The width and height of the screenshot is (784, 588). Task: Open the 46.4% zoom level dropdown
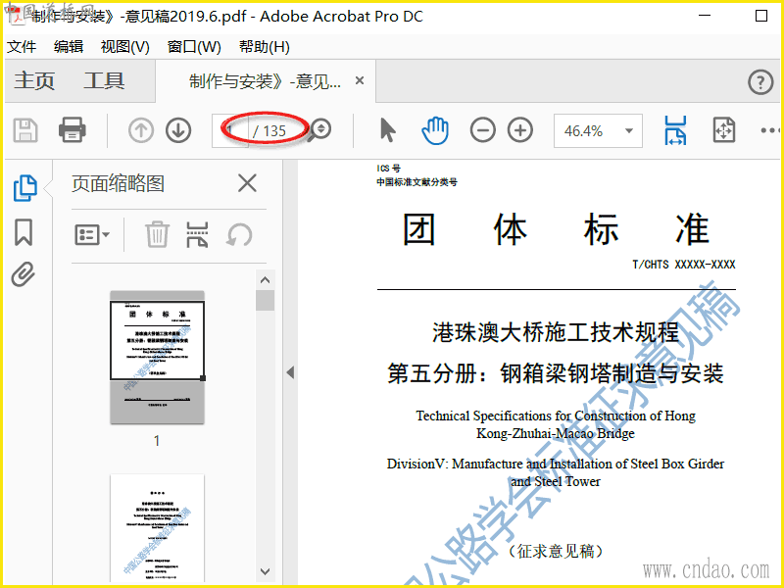point(598,131)
